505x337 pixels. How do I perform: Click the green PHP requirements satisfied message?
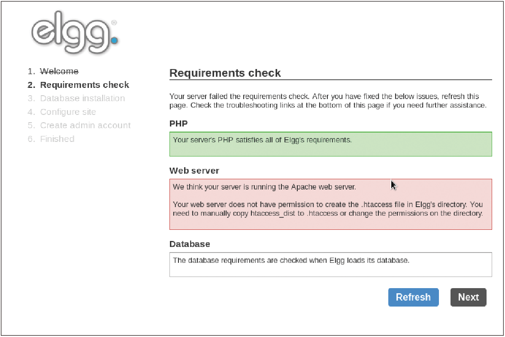click(331, 144)
